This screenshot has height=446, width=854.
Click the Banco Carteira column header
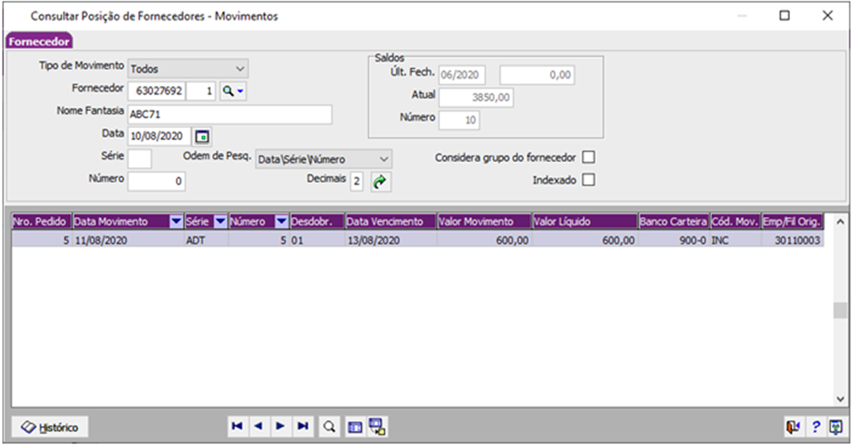pyautogui.click(x=673, y=222)
